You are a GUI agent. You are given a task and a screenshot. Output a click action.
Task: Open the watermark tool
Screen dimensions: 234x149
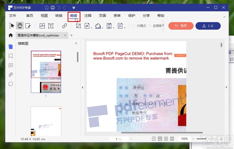pos(87,26)
